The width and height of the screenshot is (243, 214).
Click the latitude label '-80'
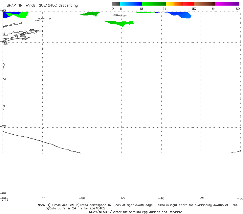pos(3,193)
